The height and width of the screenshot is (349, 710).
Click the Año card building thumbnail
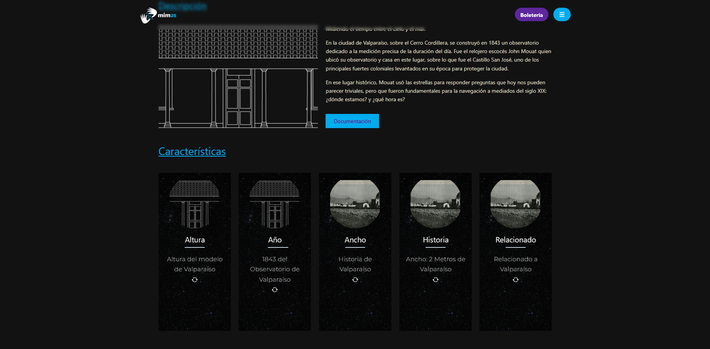pos(275,204)
